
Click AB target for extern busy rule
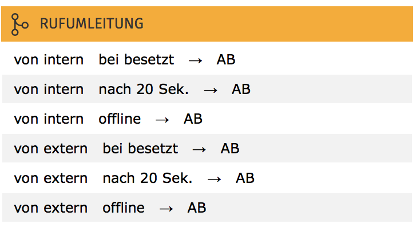(x=230, y=149)
